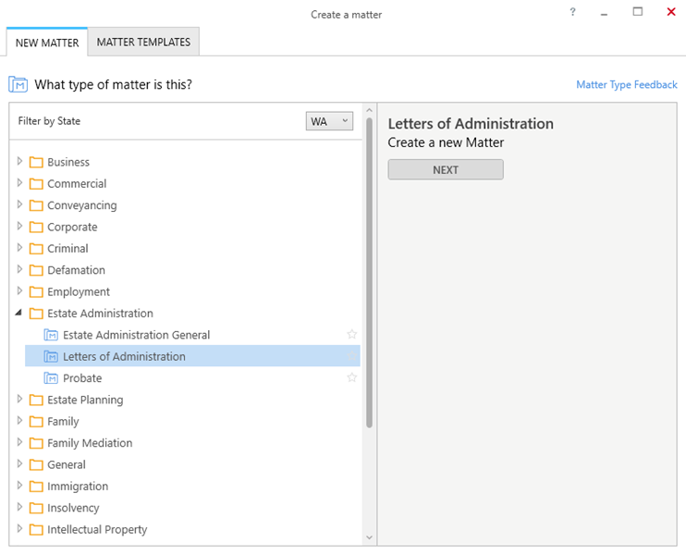Expand the Family folder

click(x=19, y=421)
